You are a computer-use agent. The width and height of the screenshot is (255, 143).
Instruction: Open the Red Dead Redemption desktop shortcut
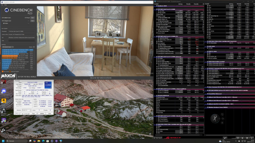tap(4, 82)
